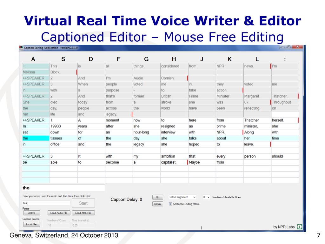325x244 pixels.
Task: Select the cell 'person'
Action: (x=257, y=156)
